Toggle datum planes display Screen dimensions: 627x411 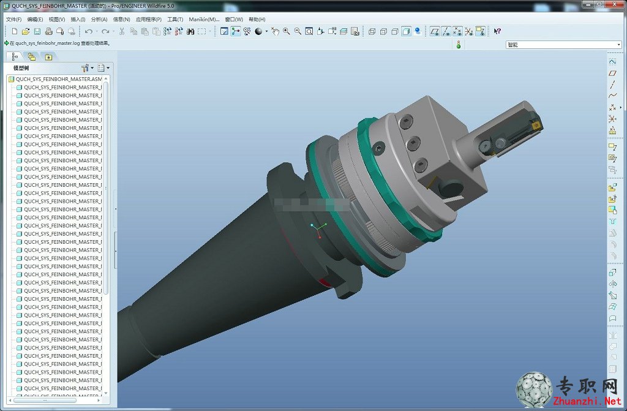[x=435, y=31]
